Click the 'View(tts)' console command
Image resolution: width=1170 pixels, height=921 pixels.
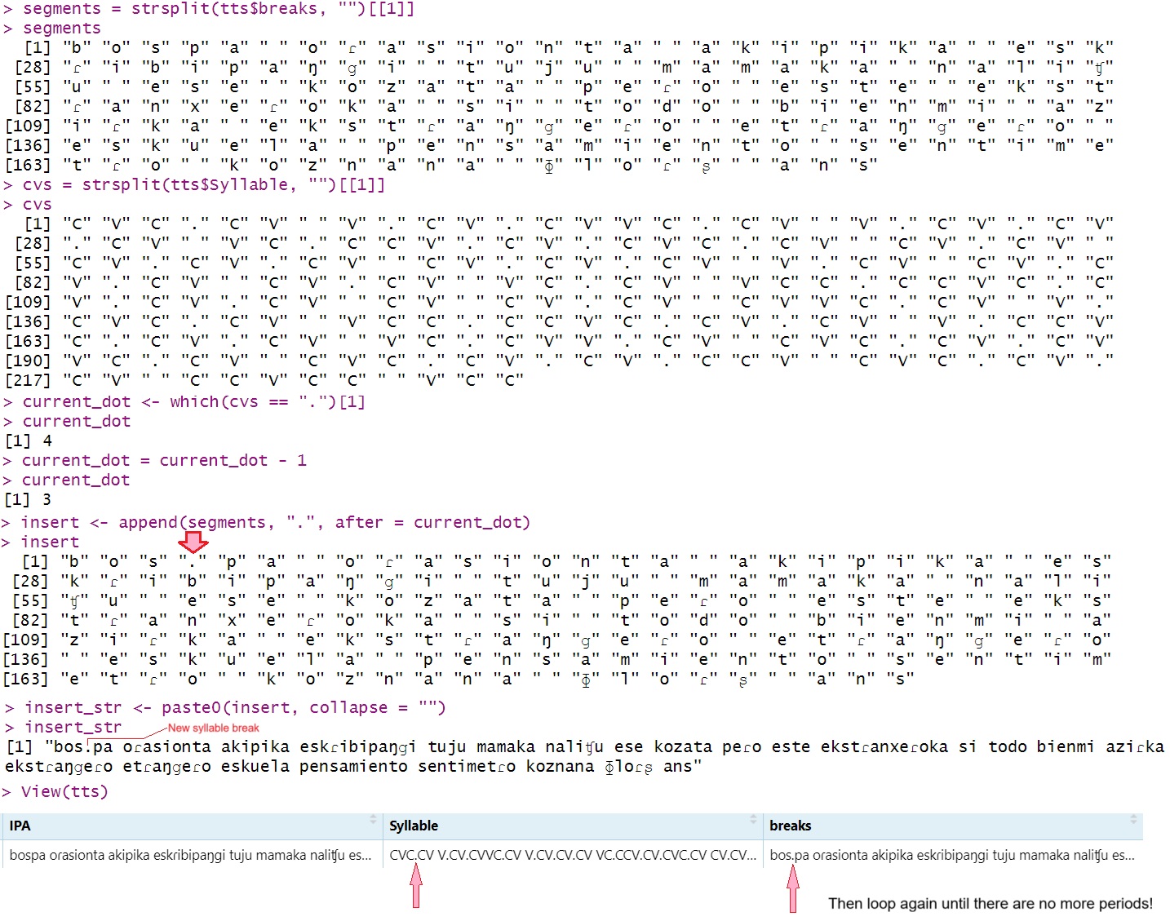[x=64, y=791]
